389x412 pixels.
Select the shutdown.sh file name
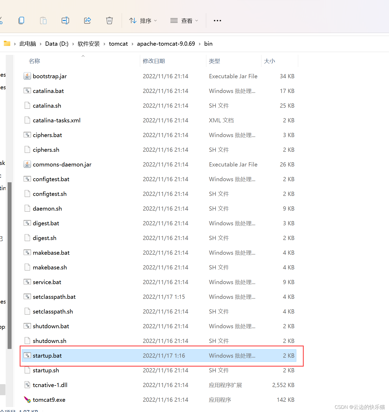click(x=50, y=341)
